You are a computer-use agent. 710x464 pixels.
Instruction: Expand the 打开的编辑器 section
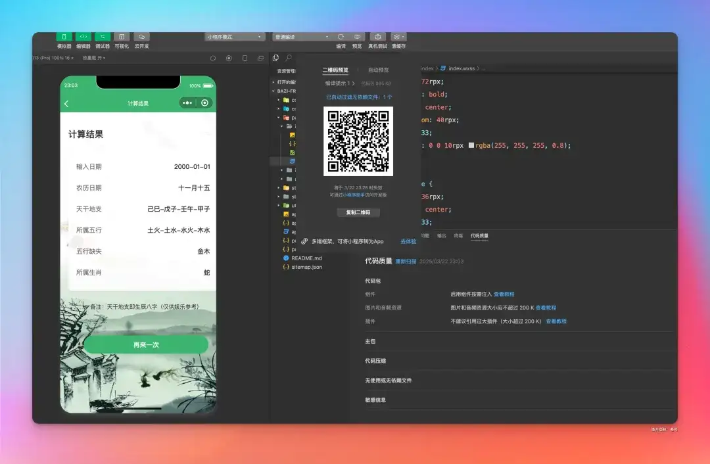[284, 82]
